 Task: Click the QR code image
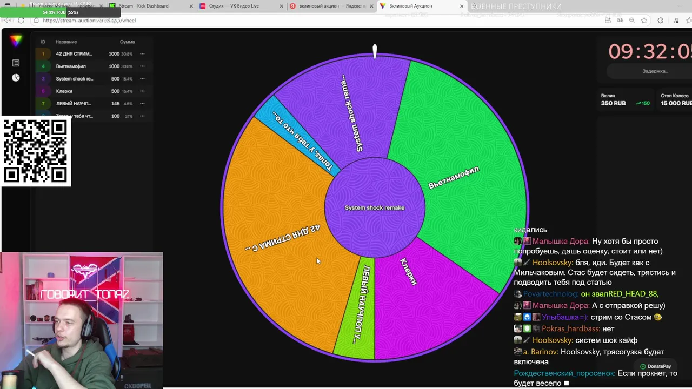(x=36, y=151)
